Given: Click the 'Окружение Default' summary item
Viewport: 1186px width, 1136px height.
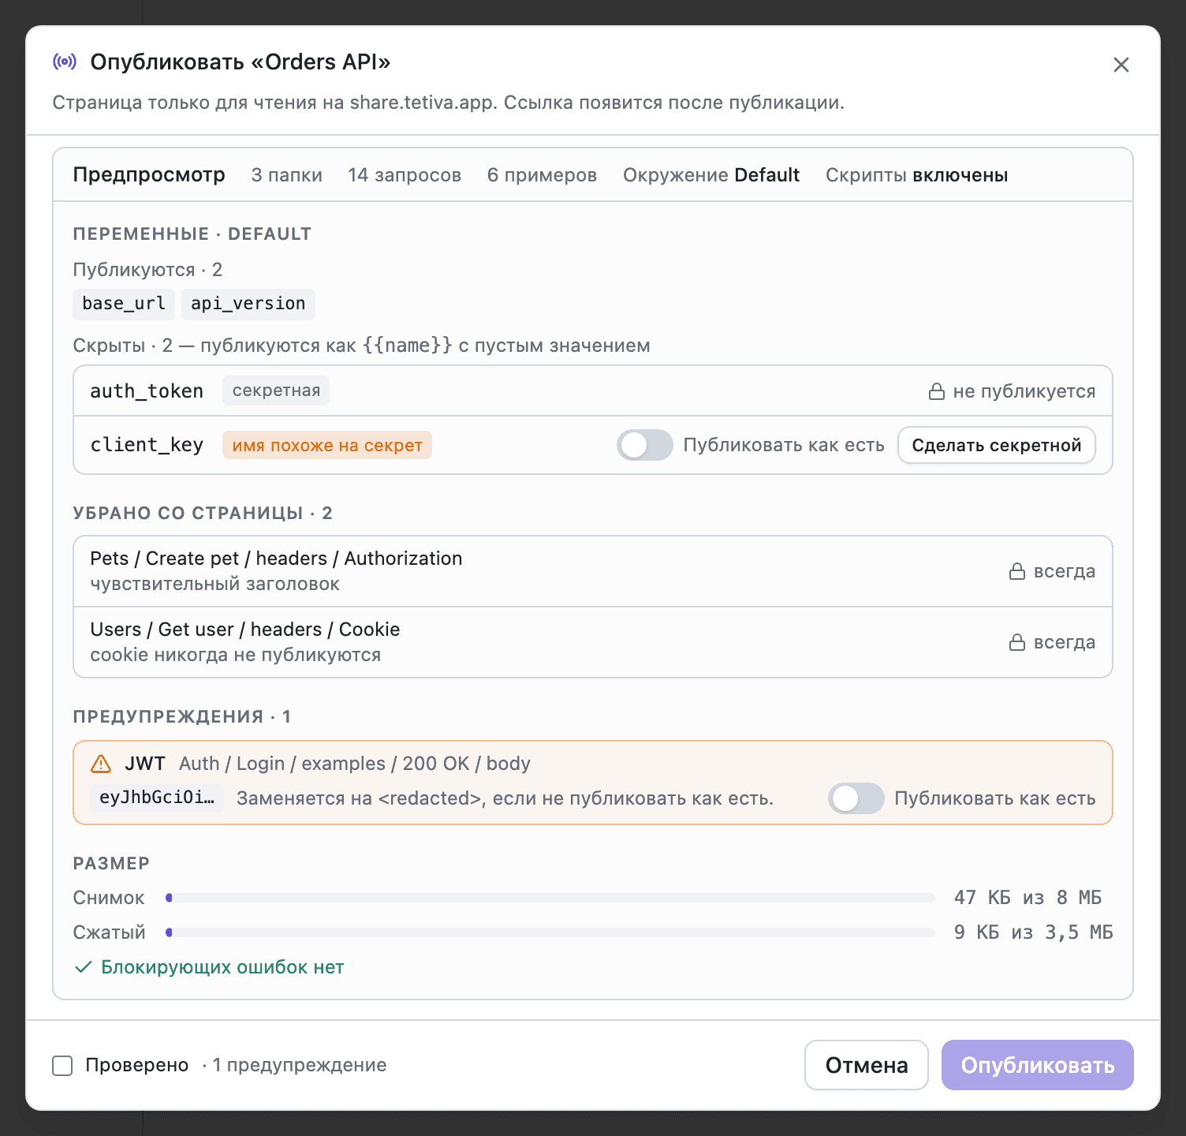Looking at the screenshot, I should pos(711,175).
